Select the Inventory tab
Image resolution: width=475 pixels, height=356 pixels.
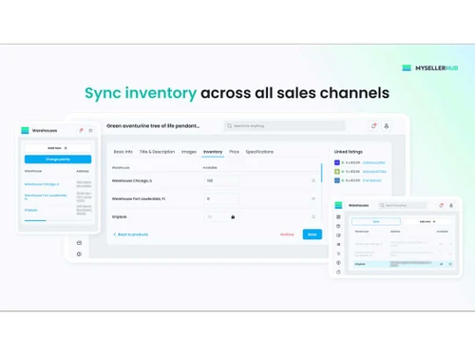(x=213, y=152)
